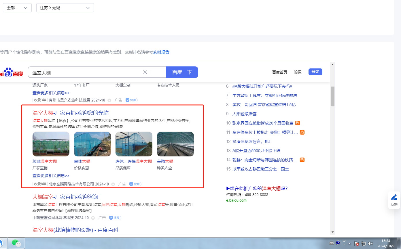Expand the arrow next to 北京企腾网络技术有限公司 2024-10

pos(113,184)
